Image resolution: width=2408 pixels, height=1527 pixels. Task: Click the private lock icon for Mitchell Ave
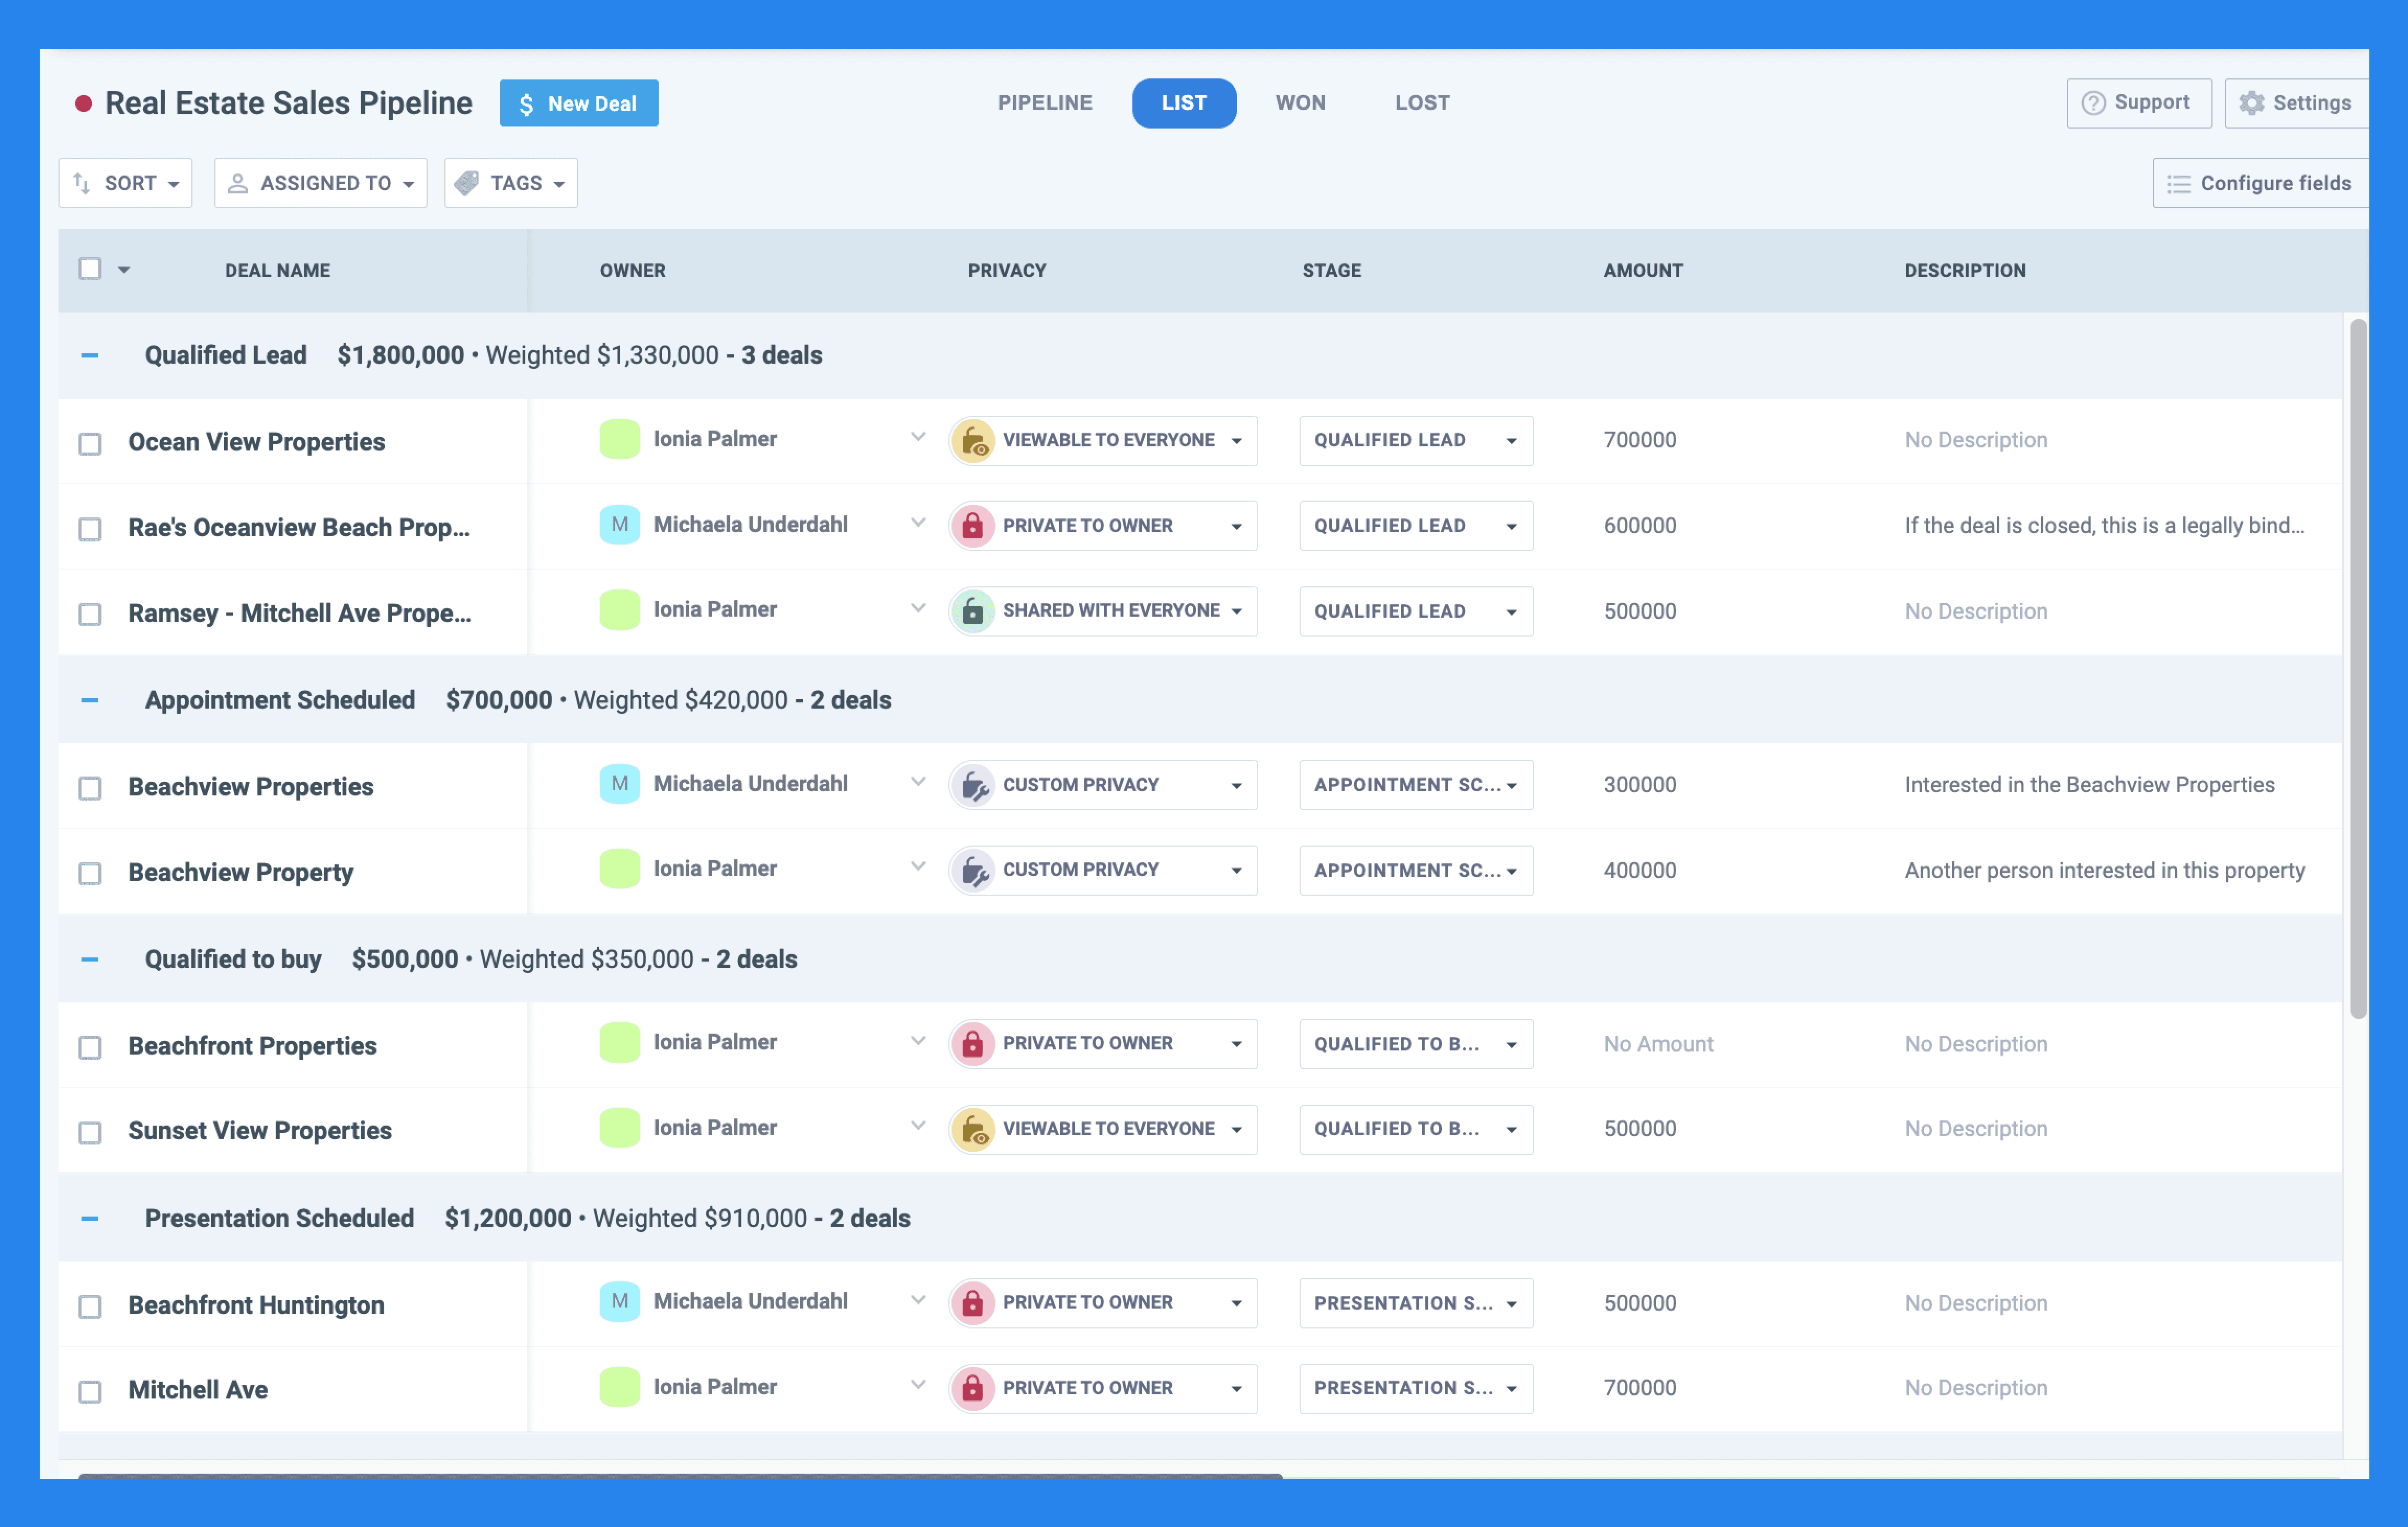972,1388
